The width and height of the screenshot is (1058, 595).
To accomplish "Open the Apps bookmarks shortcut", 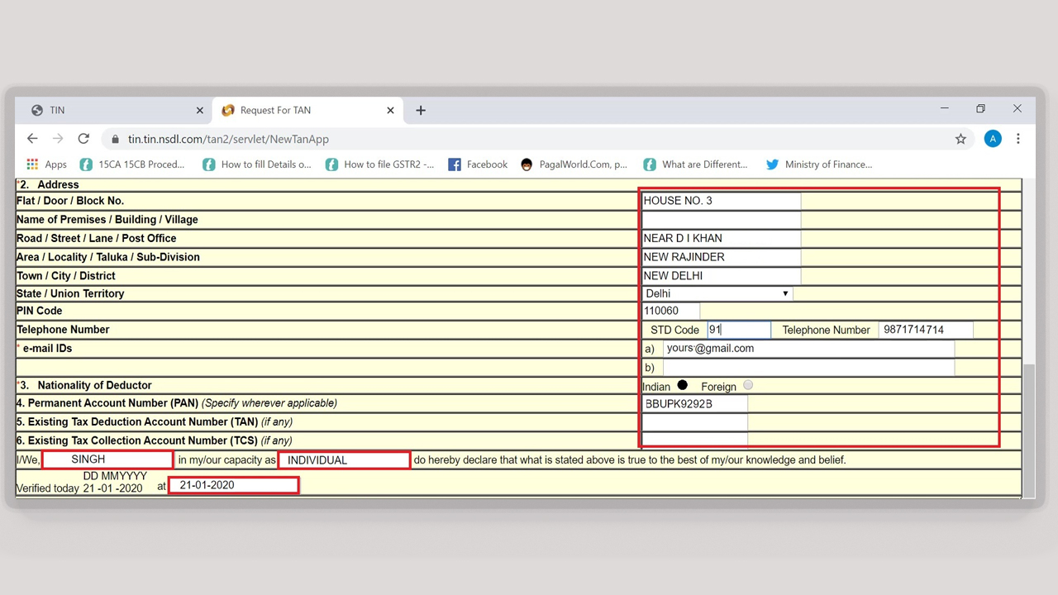I will coord(46,164).
